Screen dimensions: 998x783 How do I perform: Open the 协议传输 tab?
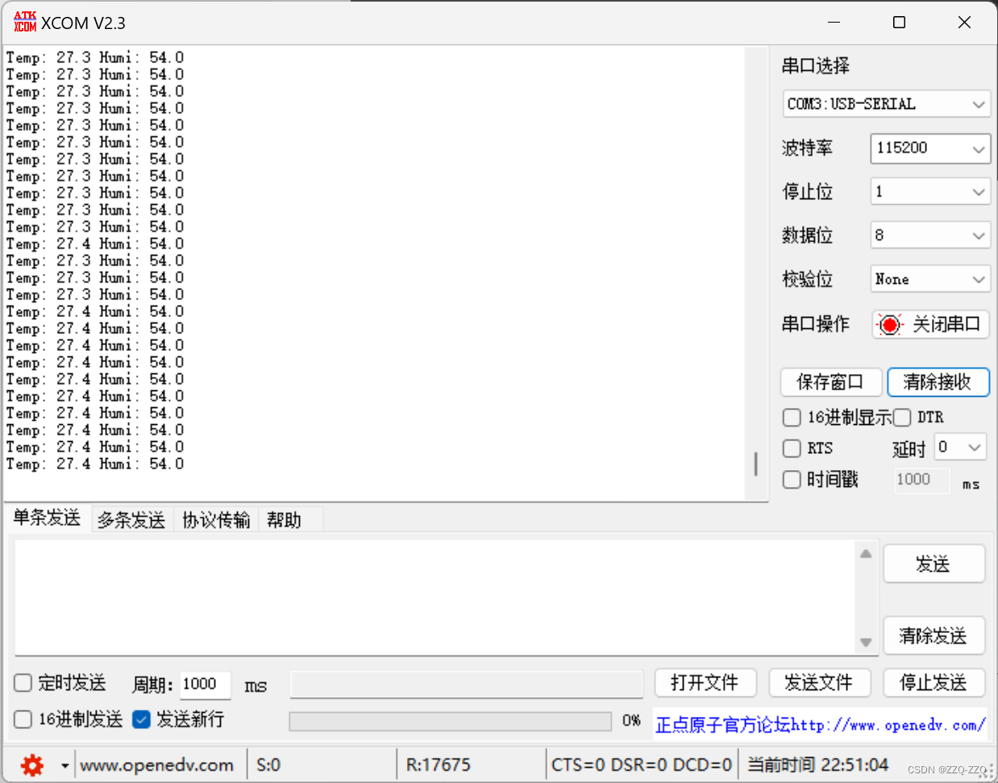coord(216,520)
